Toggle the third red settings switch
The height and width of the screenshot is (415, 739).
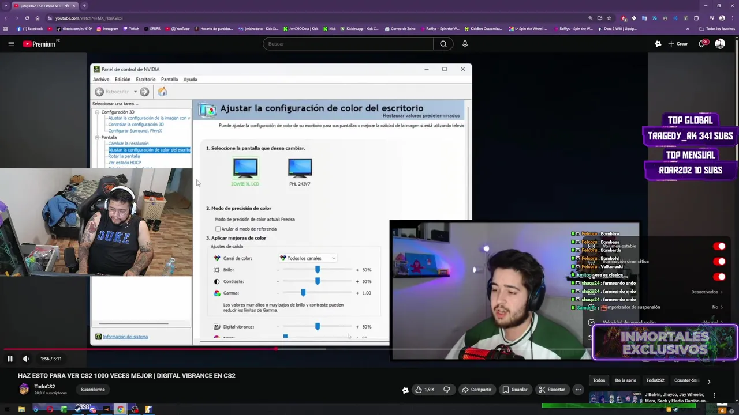pyautogui.click(x=719, y=276)
